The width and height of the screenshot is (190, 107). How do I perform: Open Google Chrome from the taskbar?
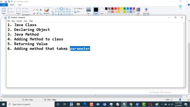click(131, 104)
